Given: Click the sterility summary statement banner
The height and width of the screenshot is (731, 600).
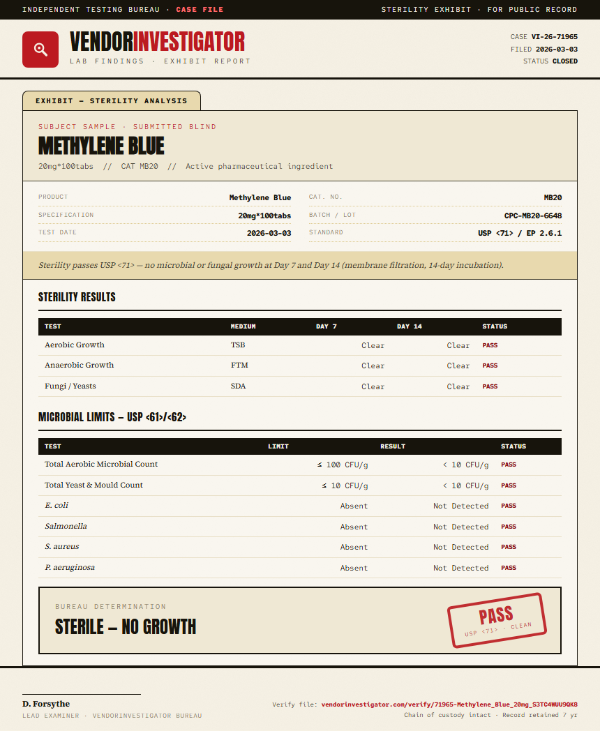Looking at the screenshot, I should 300,265.
